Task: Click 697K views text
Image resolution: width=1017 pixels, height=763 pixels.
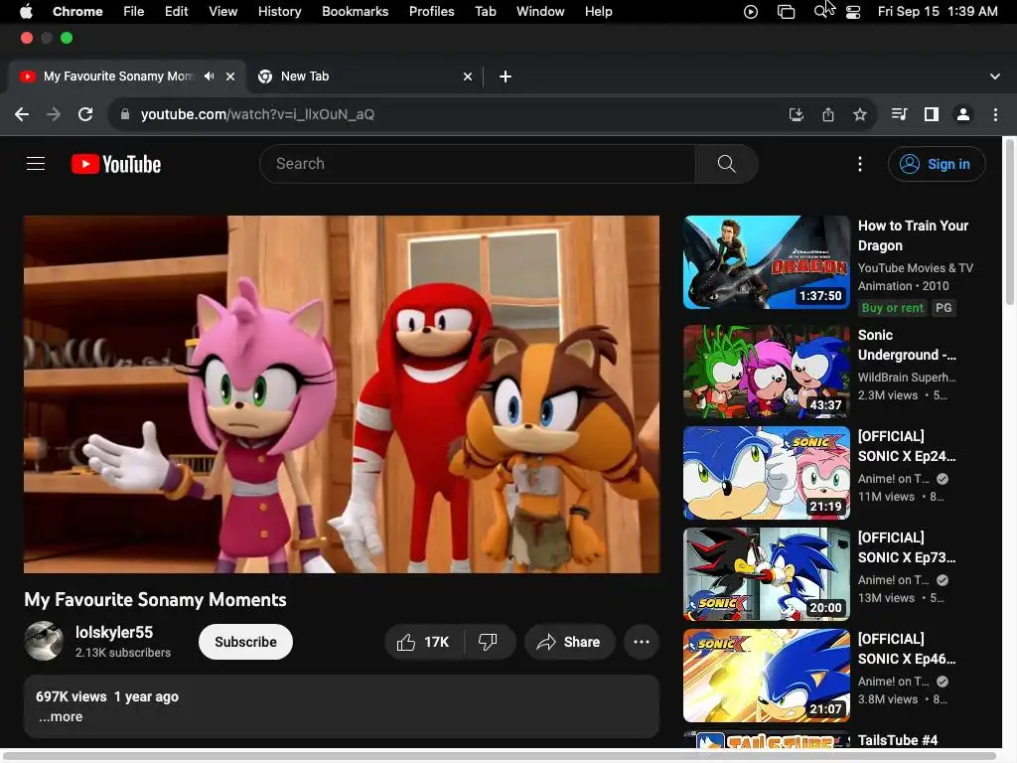Action: [72, 696]
